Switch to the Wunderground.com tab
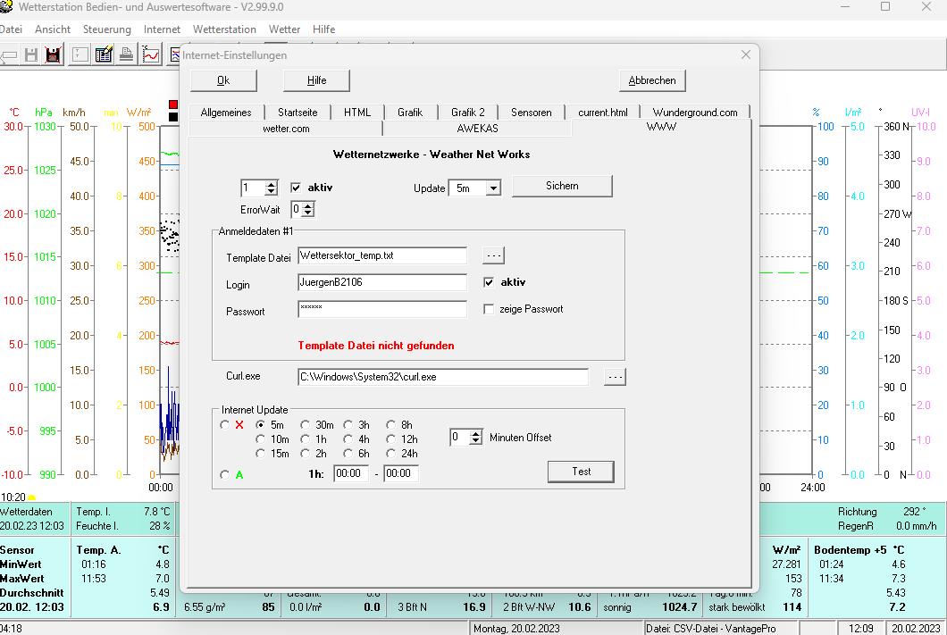Viewport: 947px width, 635px height. [x=694, y=113]
